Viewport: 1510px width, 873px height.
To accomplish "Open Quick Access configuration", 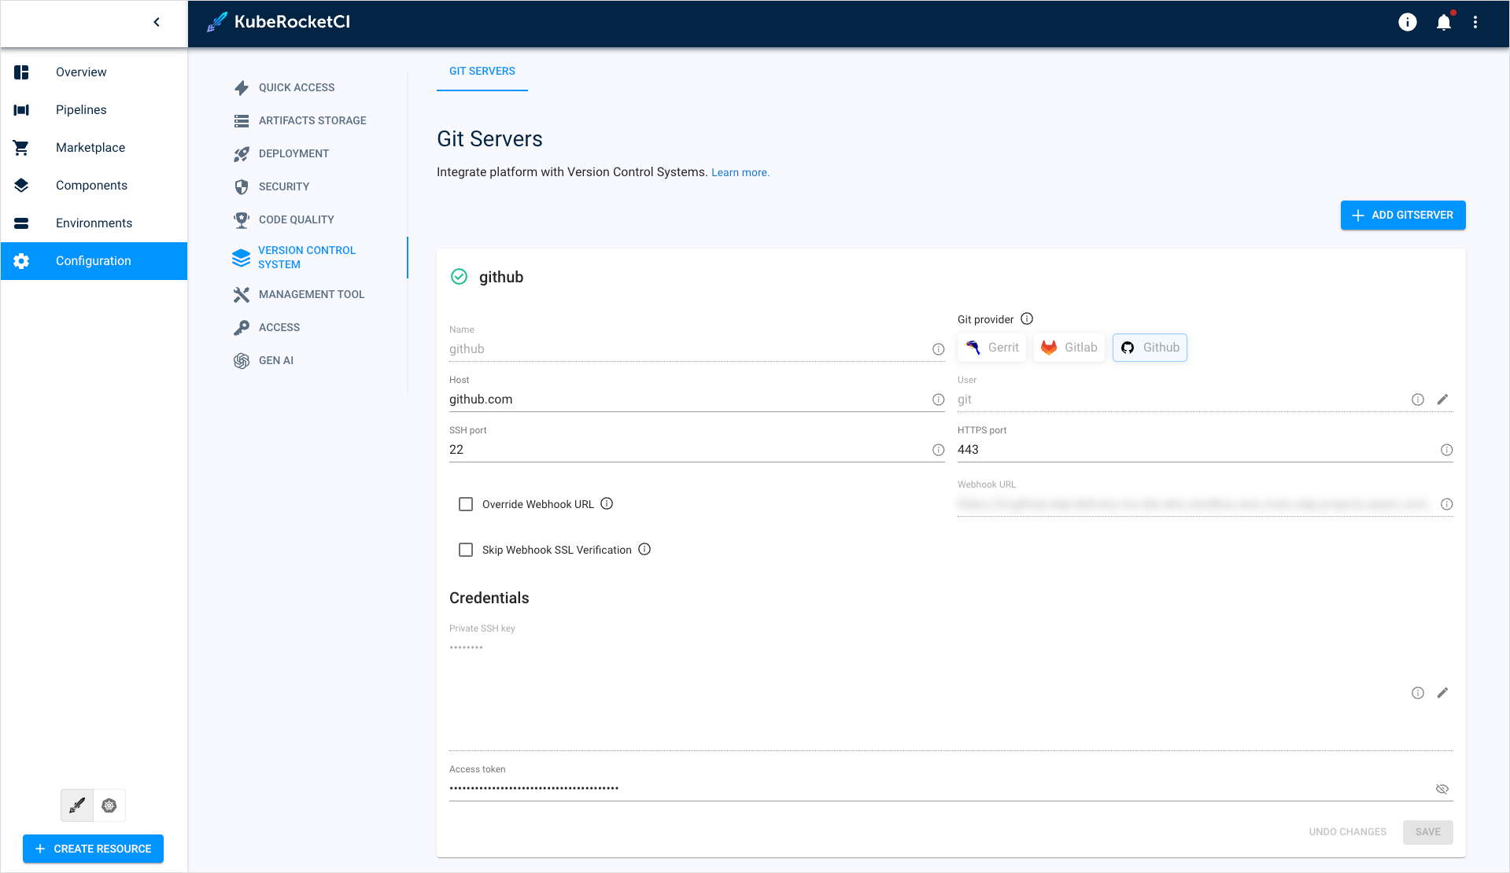I will tap(296, 87).
